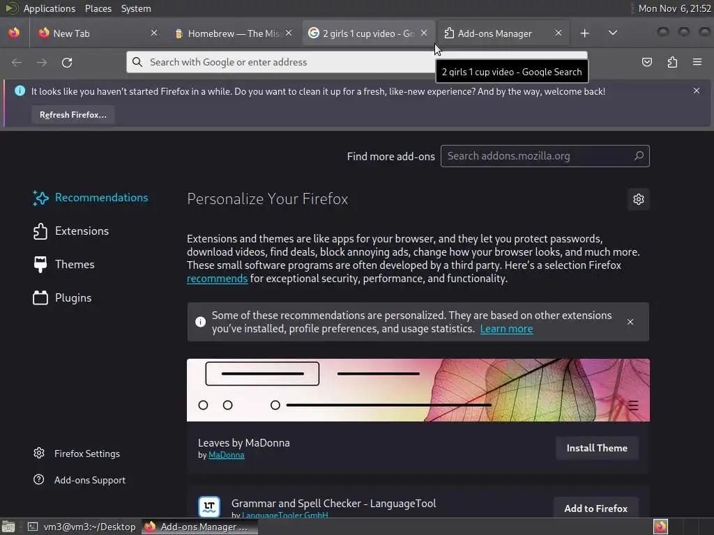
Task: Close the Google Search tab
Action: click(x=424, y=33)
